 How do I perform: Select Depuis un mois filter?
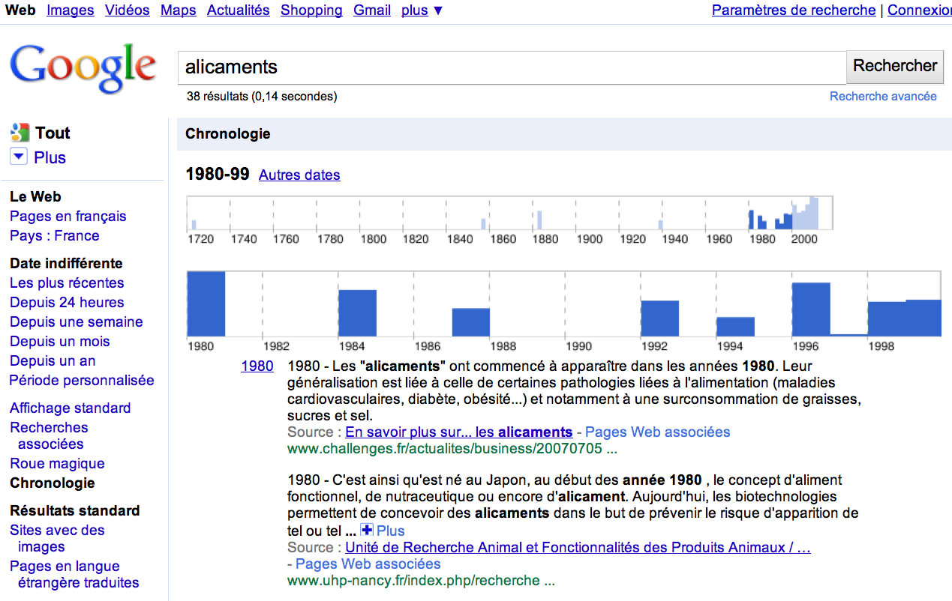[x=60, y=342]
